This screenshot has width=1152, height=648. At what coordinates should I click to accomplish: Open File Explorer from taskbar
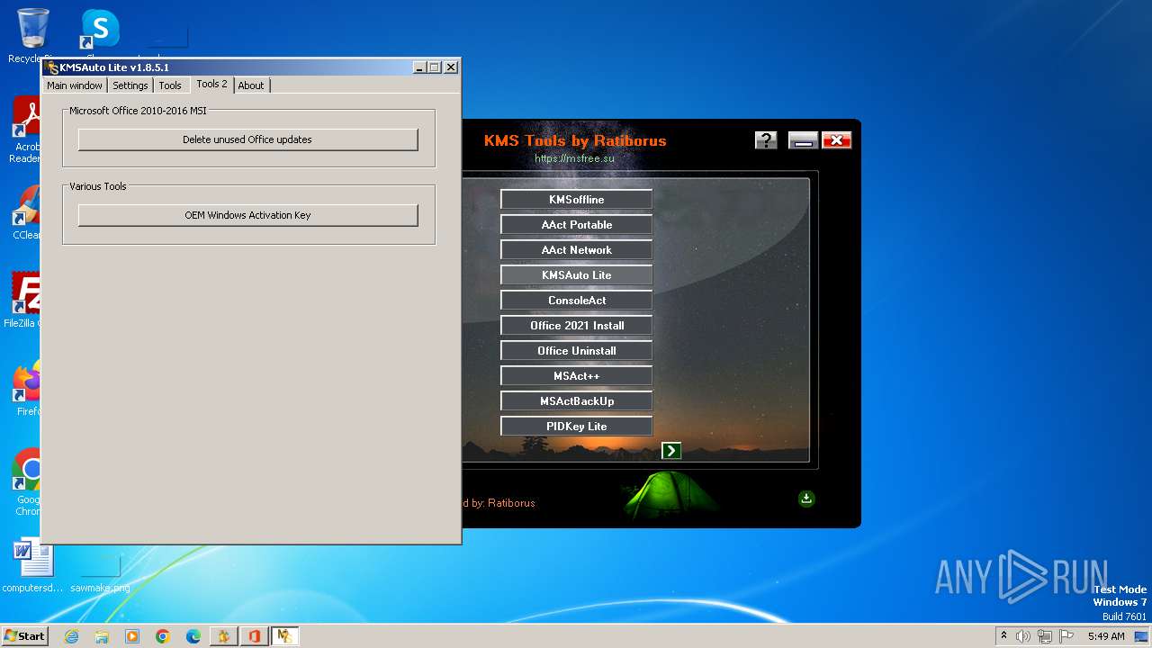(x=102, y=636)
